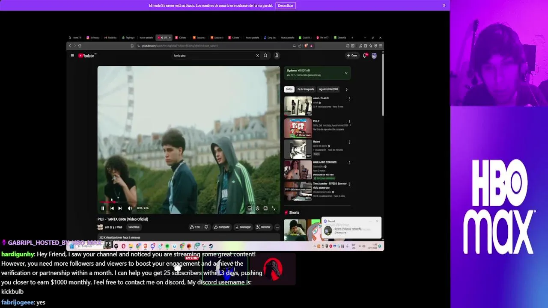The image size is (548, 308).
Task: Open the Opera icon in taskbar
Action: (123, 246)
